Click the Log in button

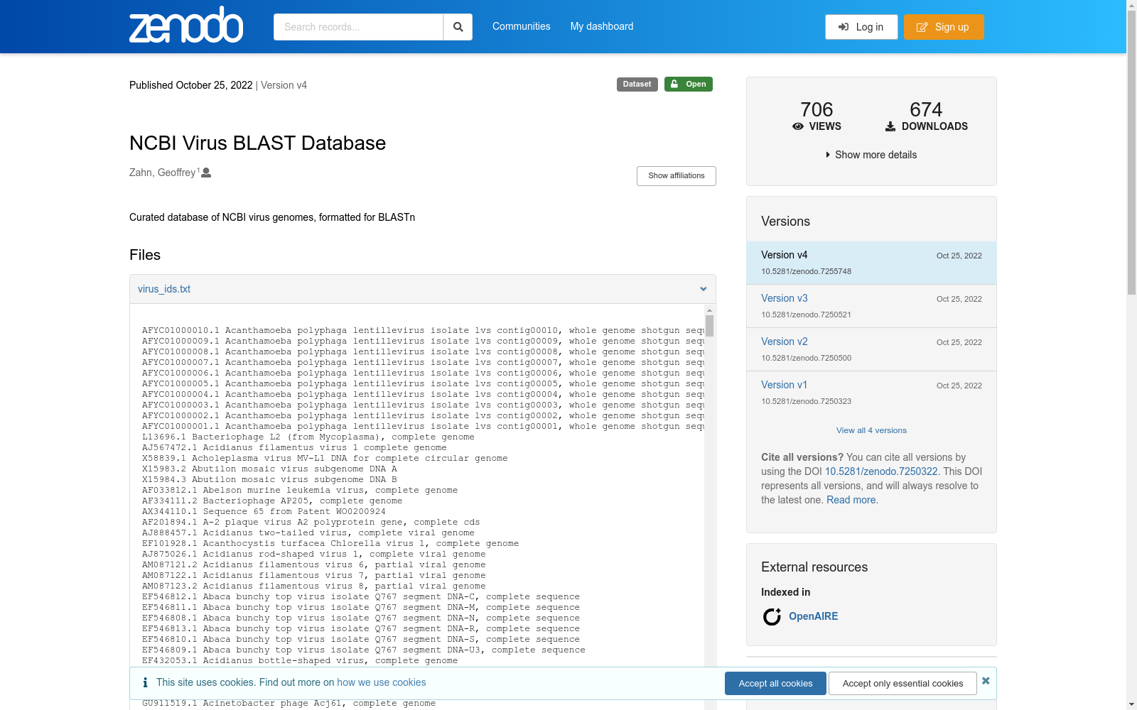click(x=861, y=27)
